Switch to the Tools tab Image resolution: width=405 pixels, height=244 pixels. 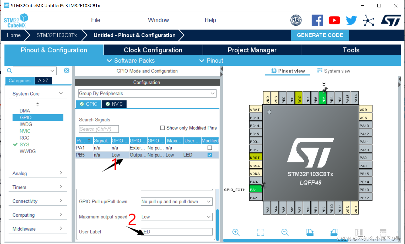(x=351, y=50)
